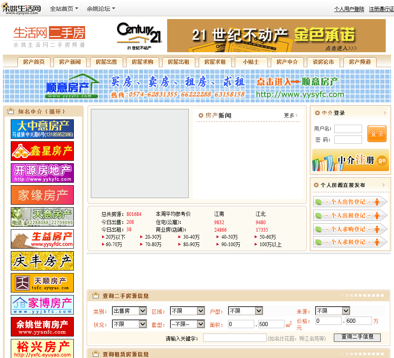Focus the 请输入关键字 search field
Image resolution: width=394 pixels, height=358 pixels.
pyautogui.click(x=235, y=338)
